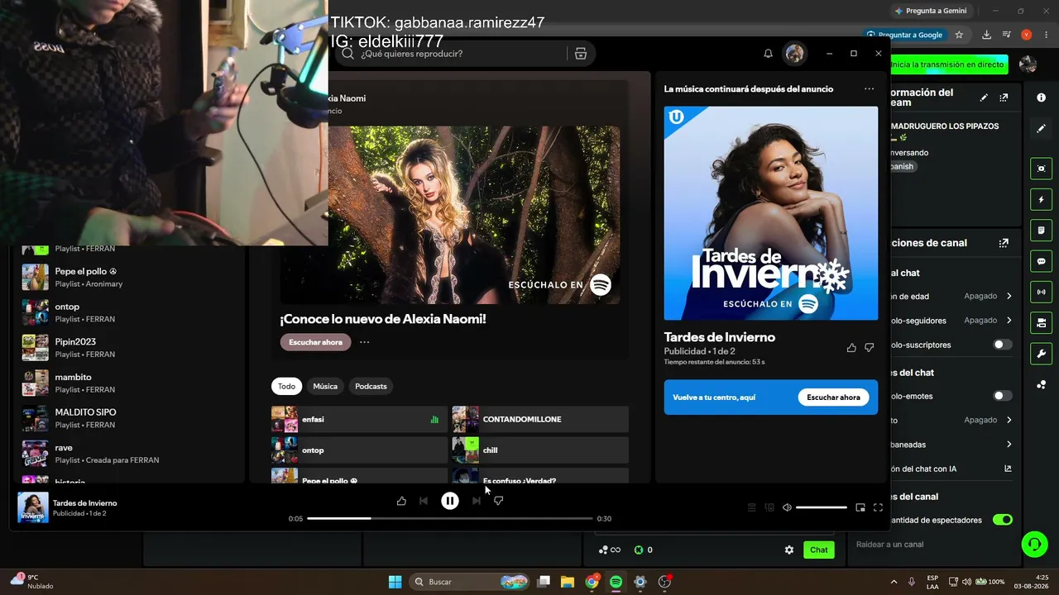Thumbs up the Tardes de Invierno ad panel
This screenshot has width=1059, height=595.
point(851,348)
